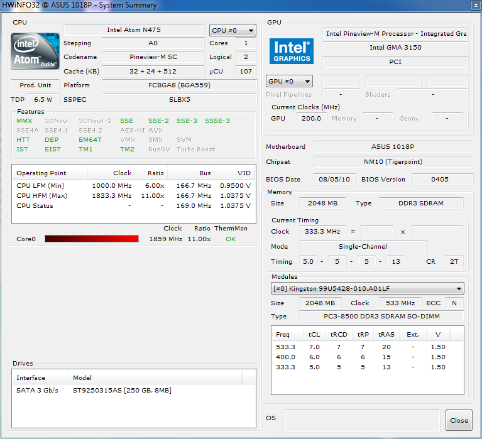Click the 533 MHz module clock value
Image resolution: width=482 pixels, height=439 pixels.
[400, 303]
